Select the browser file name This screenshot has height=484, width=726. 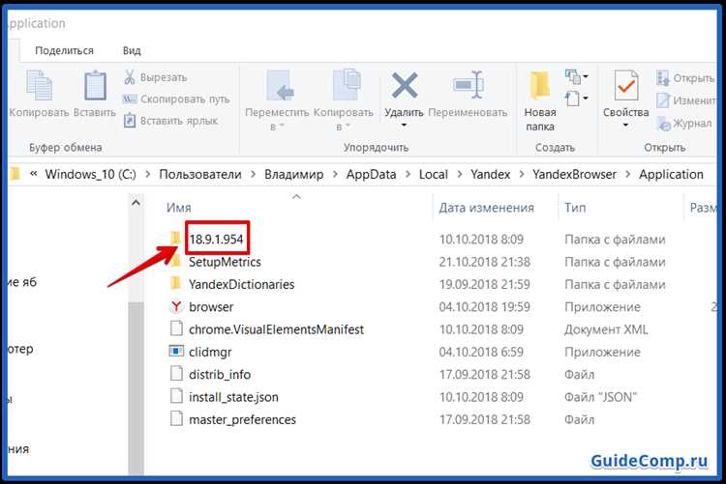(211, 307)
